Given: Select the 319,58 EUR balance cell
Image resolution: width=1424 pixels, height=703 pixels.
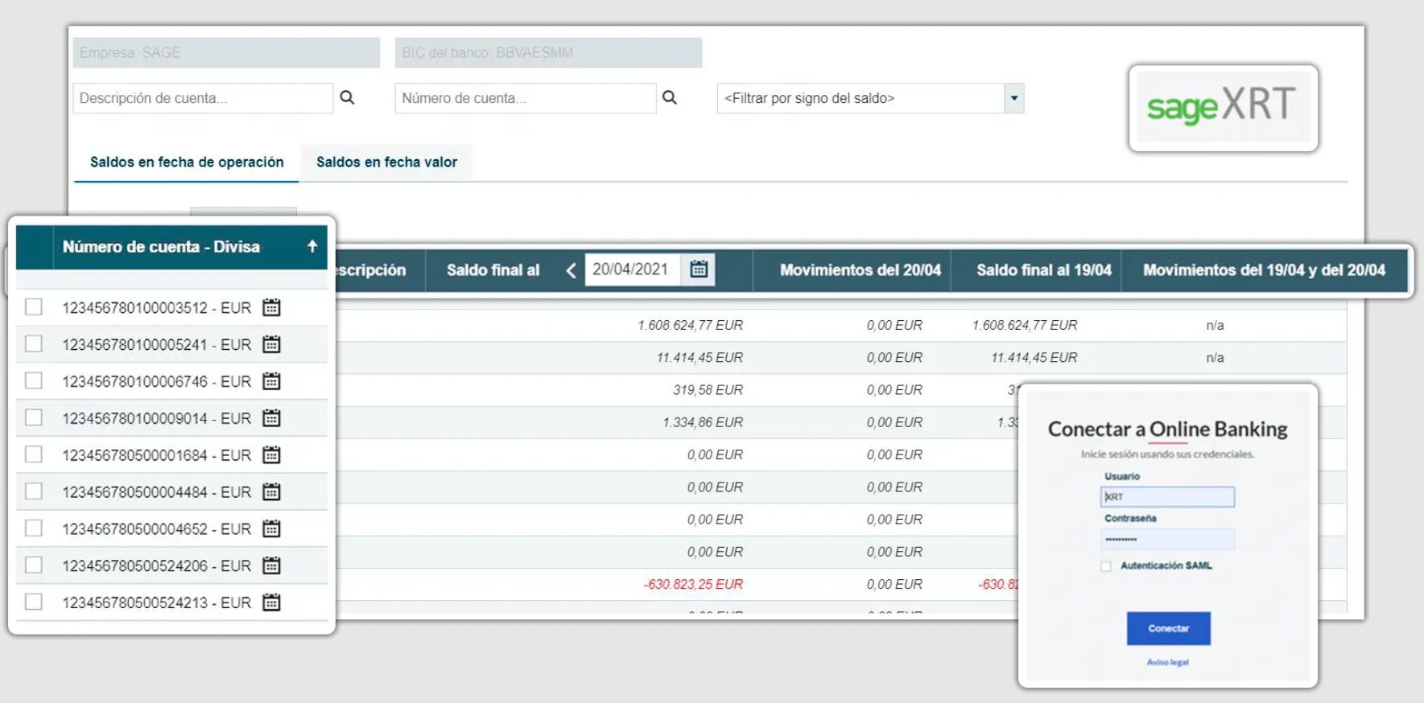Looking at the screenshot, I should point(708,390).
